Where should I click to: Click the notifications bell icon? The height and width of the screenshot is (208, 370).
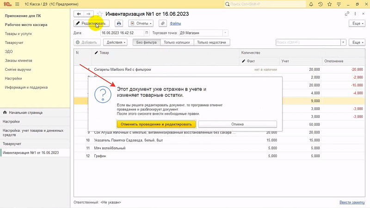pos(311,4)
